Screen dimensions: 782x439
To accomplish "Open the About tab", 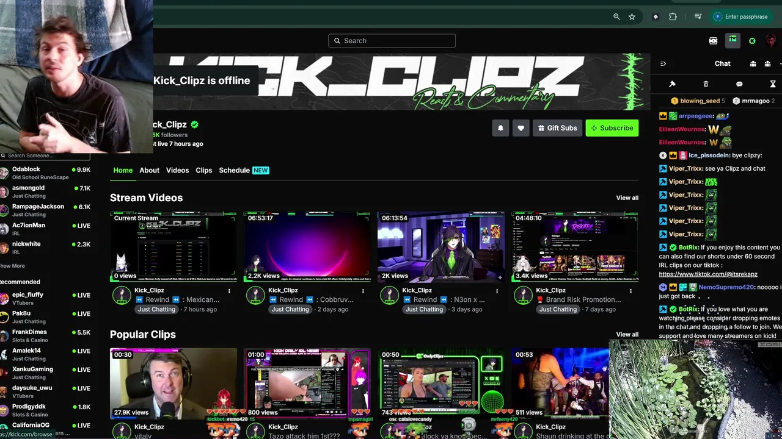I will 149,170.
